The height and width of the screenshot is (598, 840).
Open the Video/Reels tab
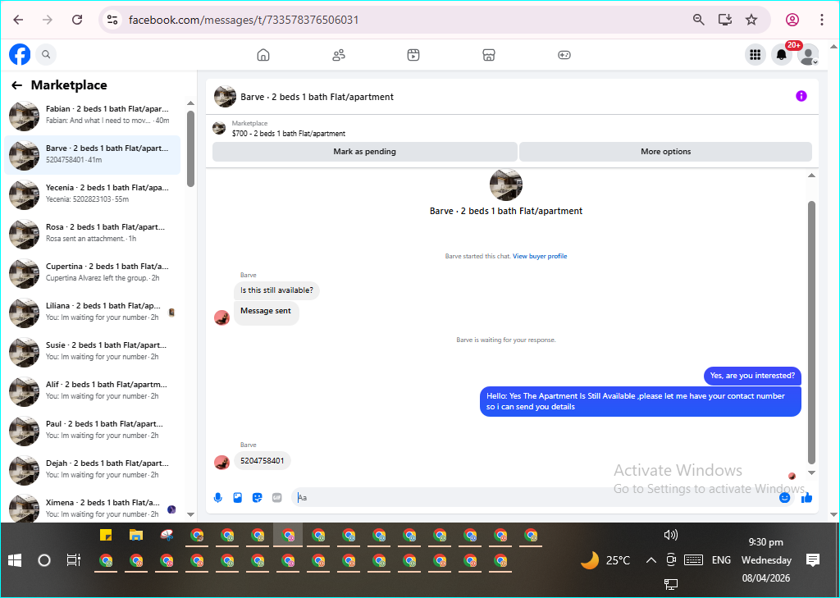[x=413, y=55]
